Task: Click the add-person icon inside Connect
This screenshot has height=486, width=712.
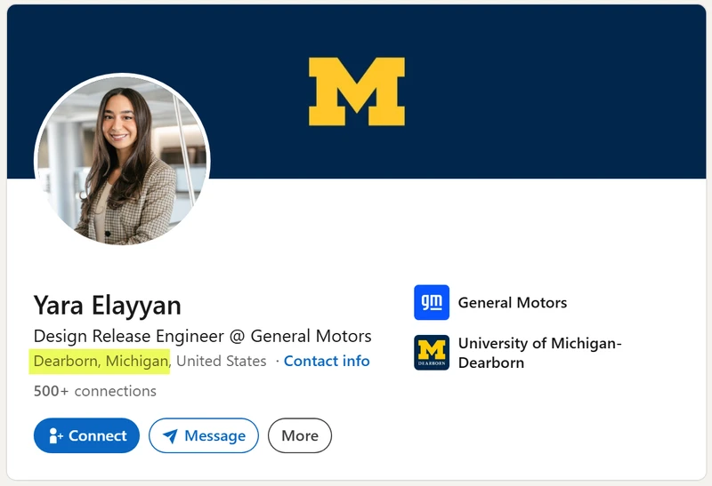Action: [55, 435]
